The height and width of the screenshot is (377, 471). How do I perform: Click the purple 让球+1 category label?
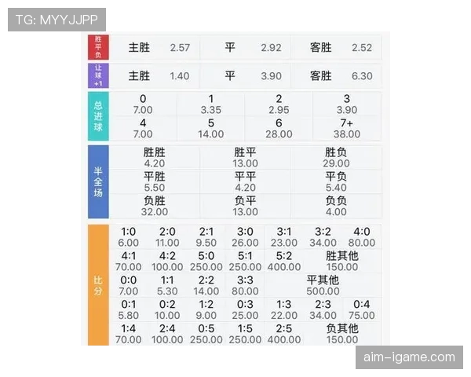click(x=98, y=75)
